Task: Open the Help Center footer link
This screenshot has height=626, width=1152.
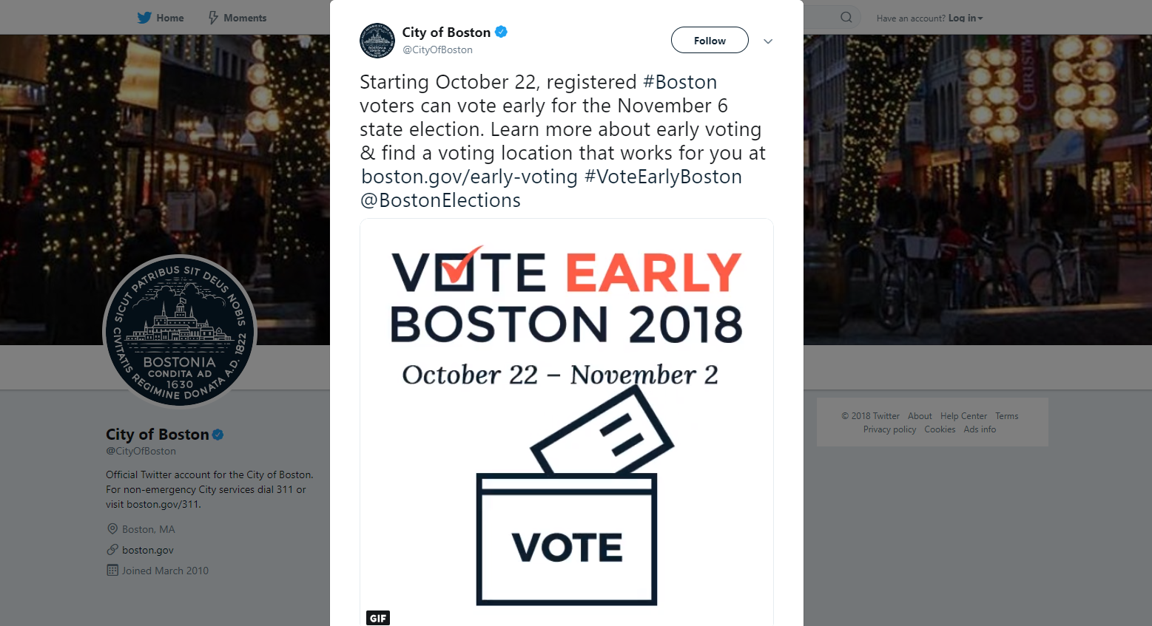Action: coord(963,416)
